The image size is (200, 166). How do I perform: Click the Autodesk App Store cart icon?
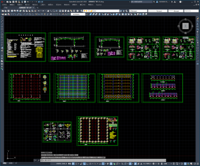coord(172,2)
